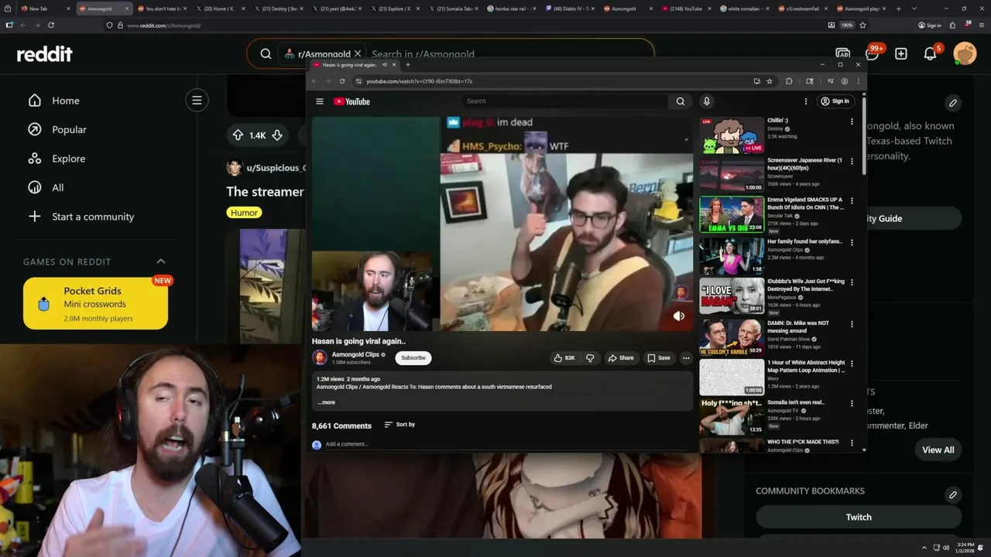Screen dimensions: 991x557
Task: Open YouTube settings three-dot menu near Sign in
Action: [805, 101]
